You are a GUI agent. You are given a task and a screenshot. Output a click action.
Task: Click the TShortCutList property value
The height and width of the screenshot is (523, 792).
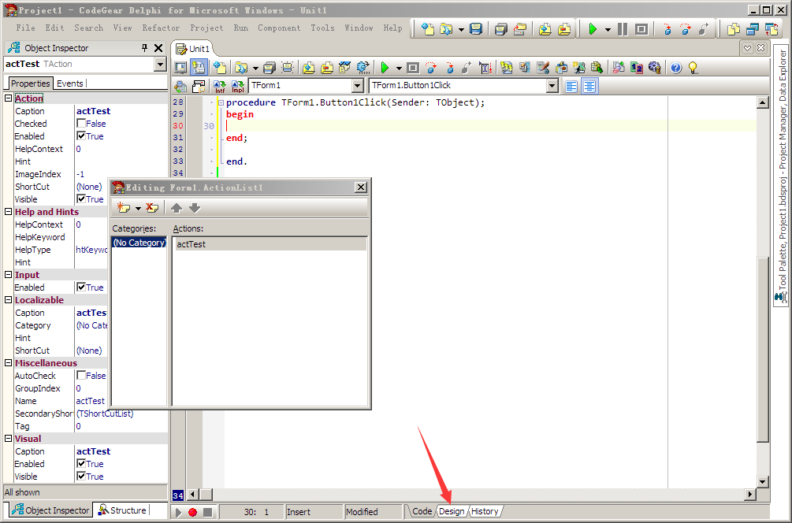pos(105,414)
